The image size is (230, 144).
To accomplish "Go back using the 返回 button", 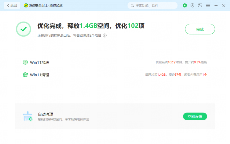I will pos(12,5).
